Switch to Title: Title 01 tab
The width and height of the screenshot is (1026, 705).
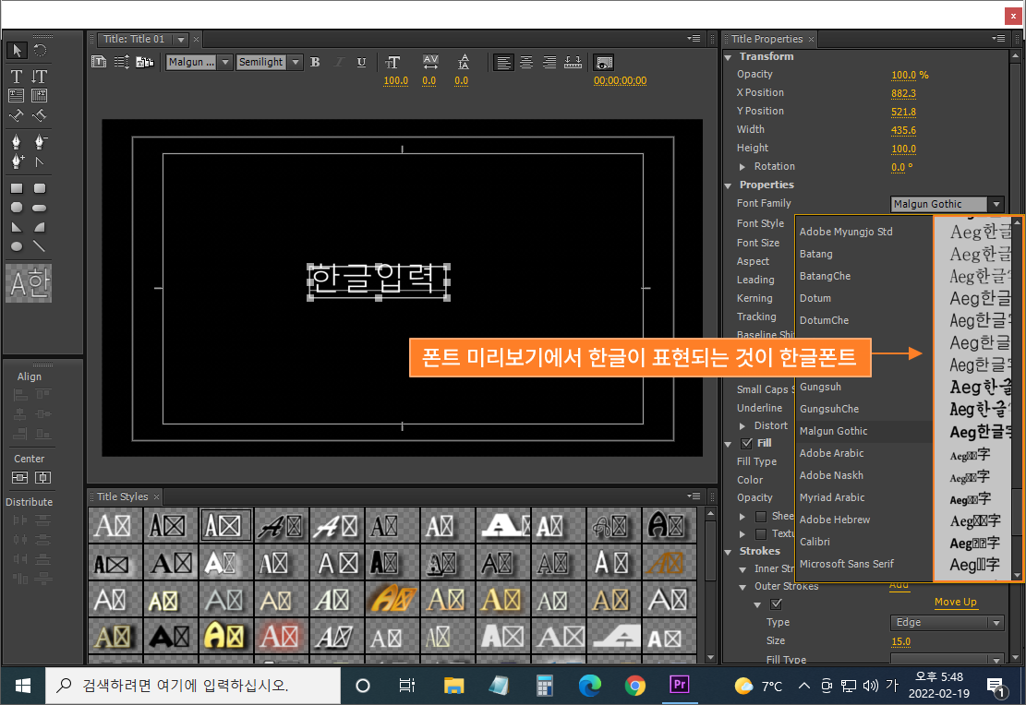134,40
